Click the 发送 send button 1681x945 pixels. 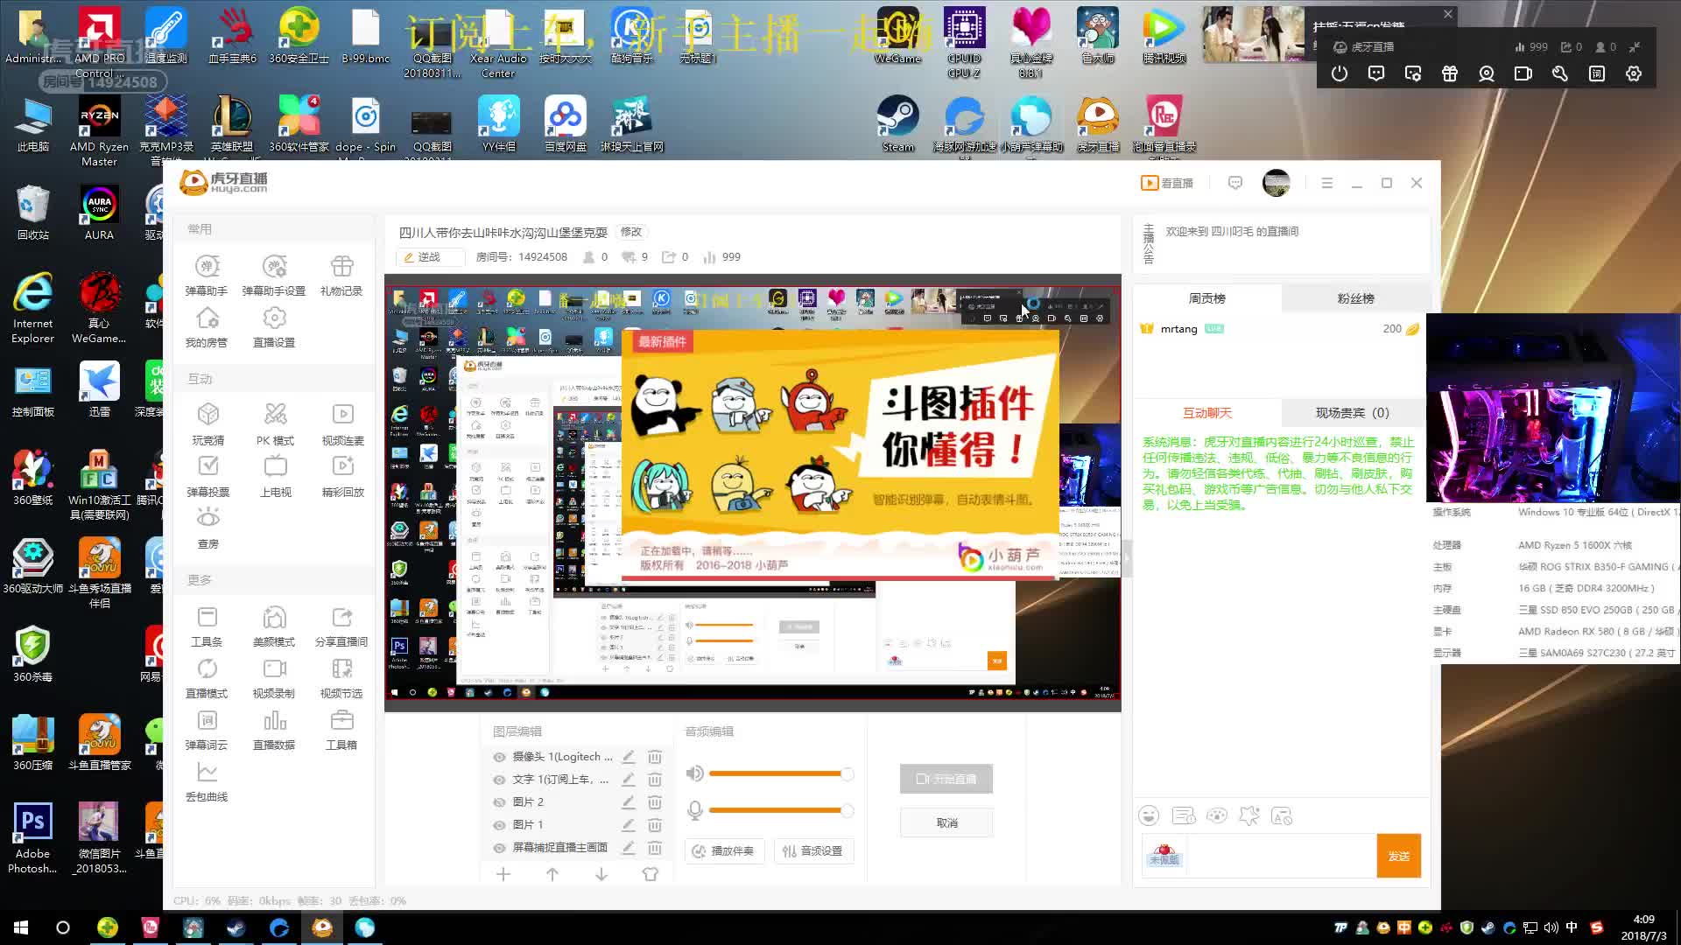(1399, 856)
